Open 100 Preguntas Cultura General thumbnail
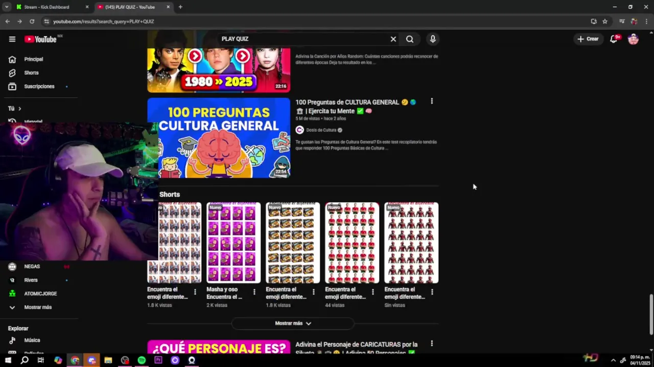Screen dimensions: 654x367 [219, 138]
